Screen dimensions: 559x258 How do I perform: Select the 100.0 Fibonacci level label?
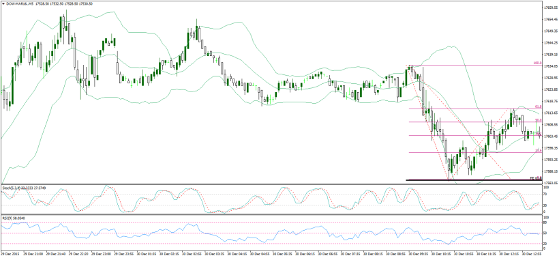[538, 63]
